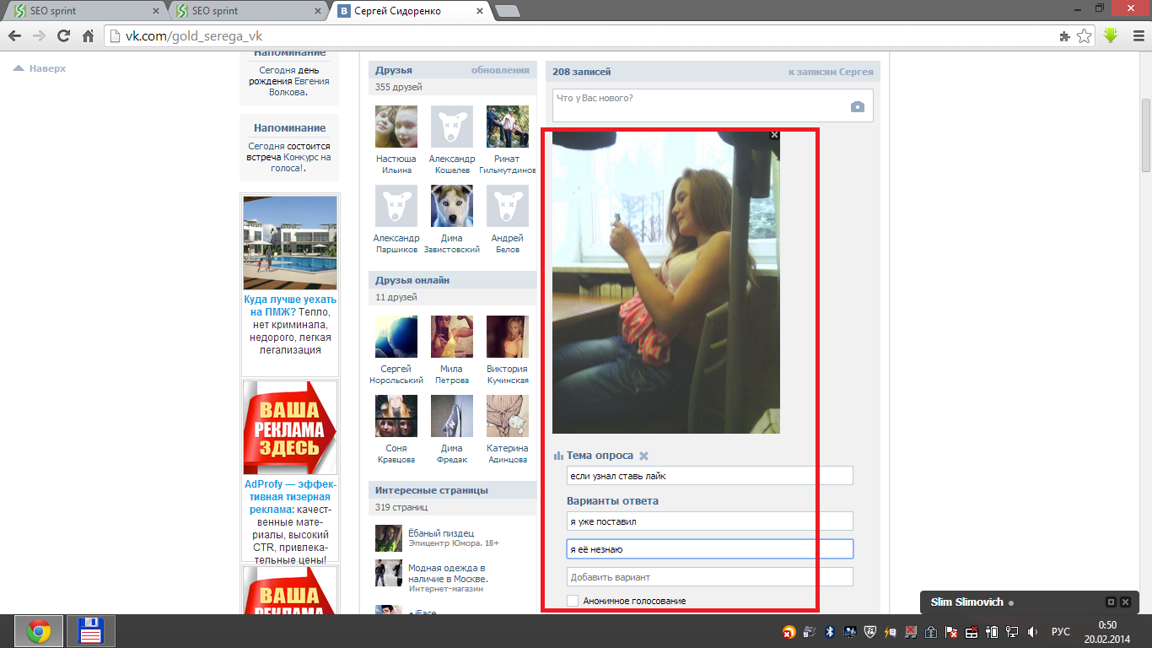1152x648 pixels.
Task: Open Александр Кошелев's profile avatar
Action: [452, 127]
